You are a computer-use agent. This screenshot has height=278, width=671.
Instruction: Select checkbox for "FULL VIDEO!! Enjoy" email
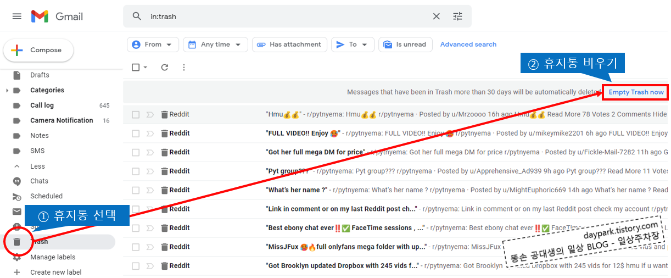tap(136, 134)
